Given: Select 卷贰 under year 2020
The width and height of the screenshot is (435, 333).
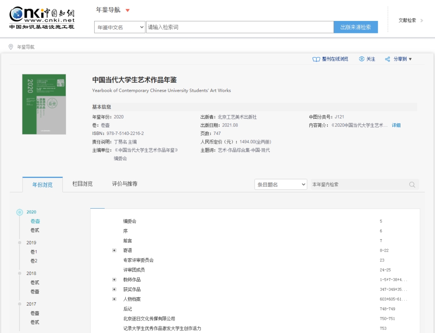Looking at the screenshot, I should [35, 230].
